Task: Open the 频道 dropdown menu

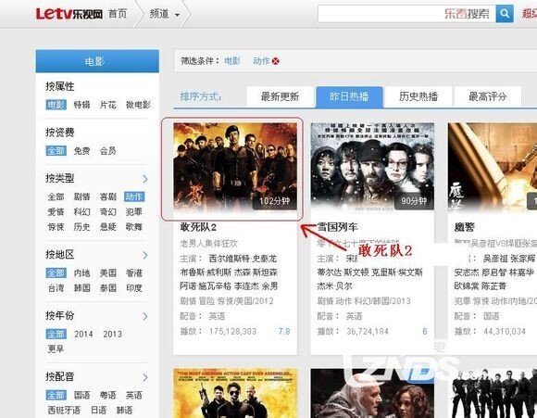Action: click(x=165, y=14)
